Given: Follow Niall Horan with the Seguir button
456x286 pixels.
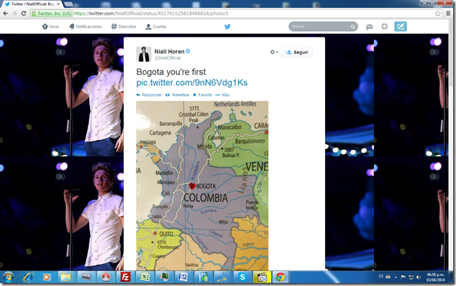Looking at the screenshot, I should (297, 52).
